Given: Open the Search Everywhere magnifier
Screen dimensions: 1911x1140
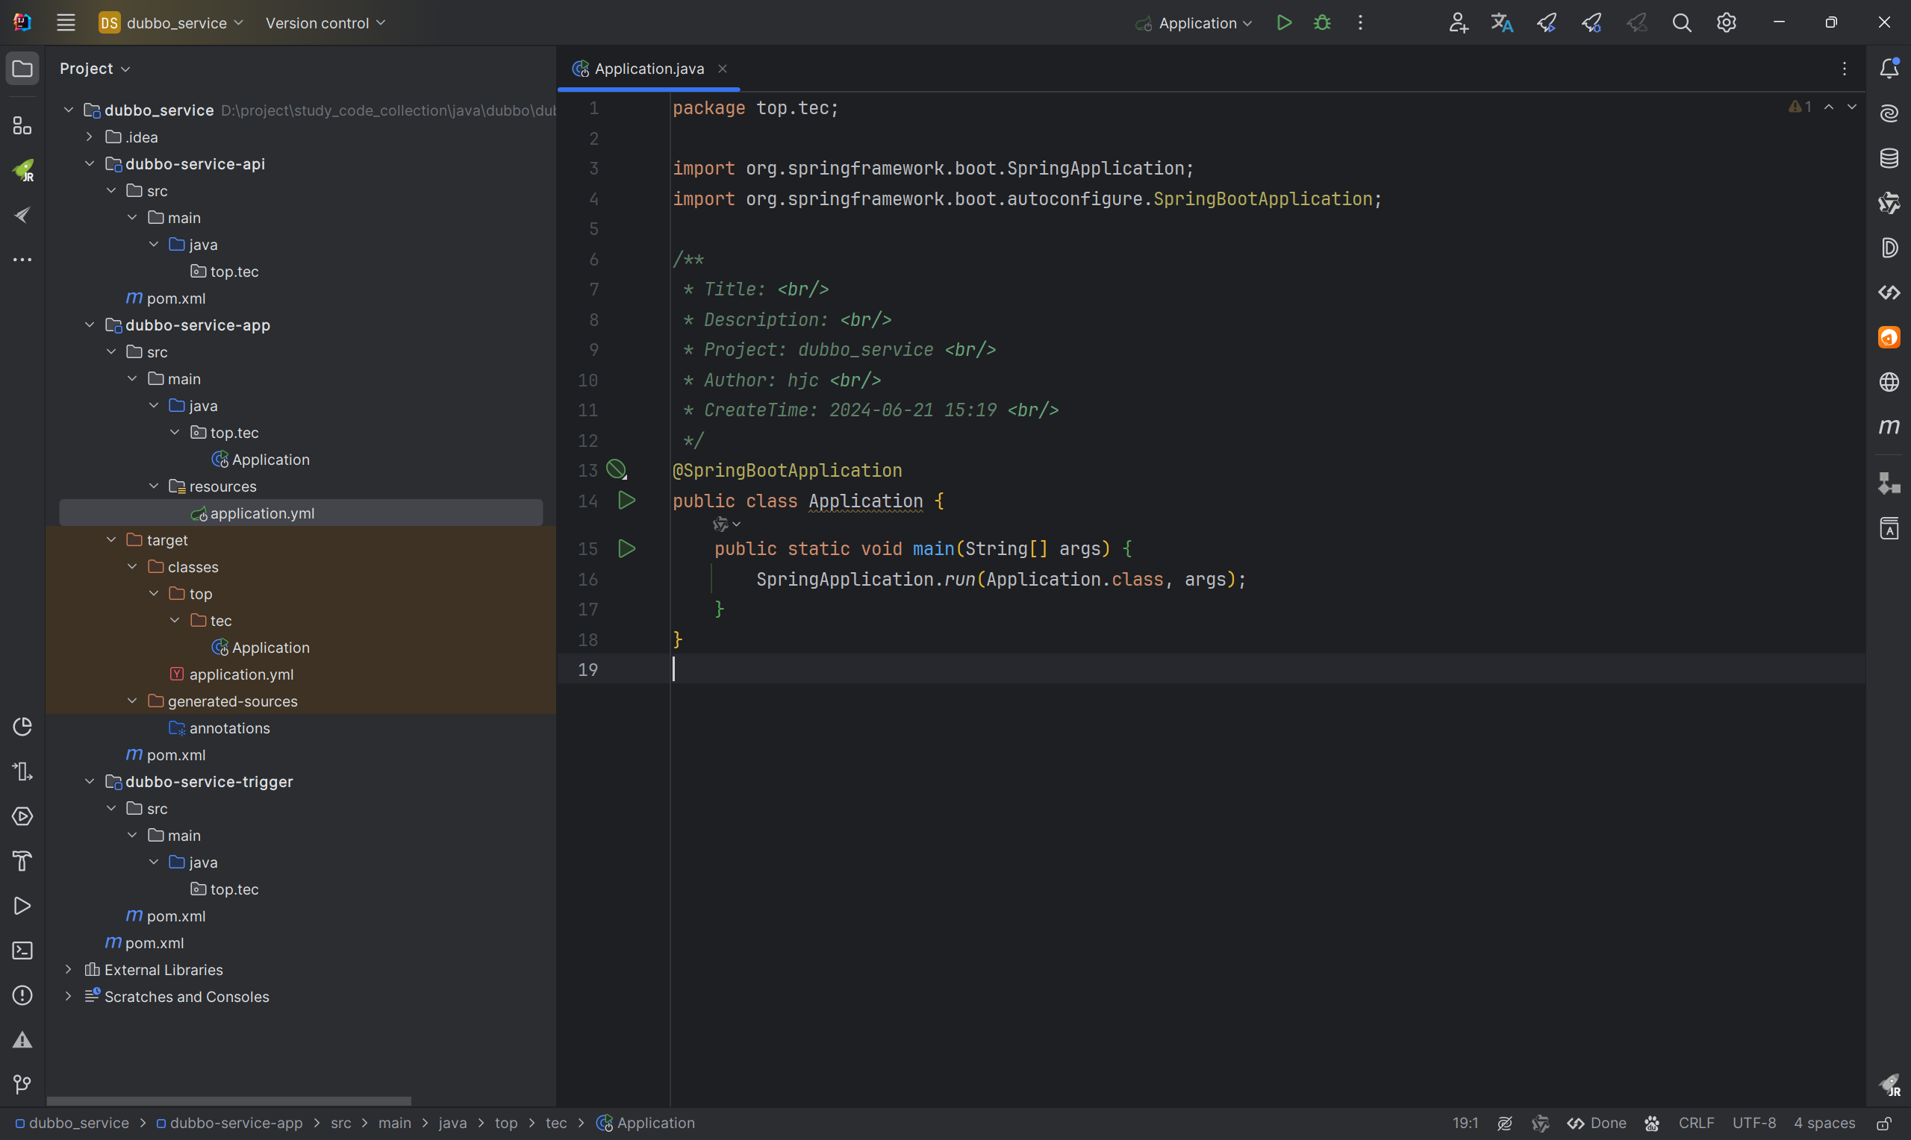Looking at the screenshot, I should [x=1681, y=23].
